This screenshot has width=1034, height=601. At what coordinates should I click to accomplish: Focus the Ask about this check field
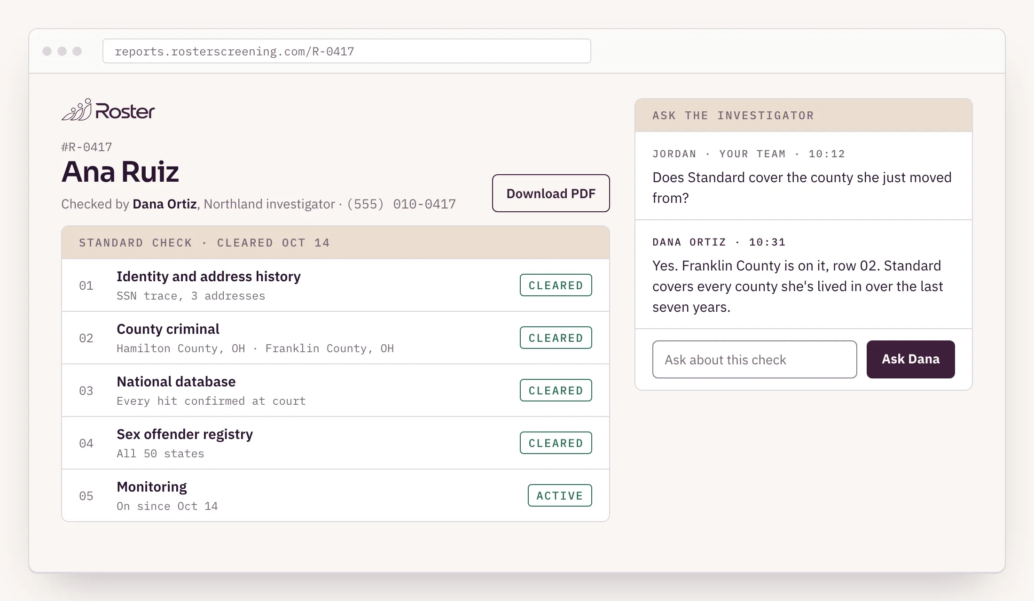click(754, 359)
